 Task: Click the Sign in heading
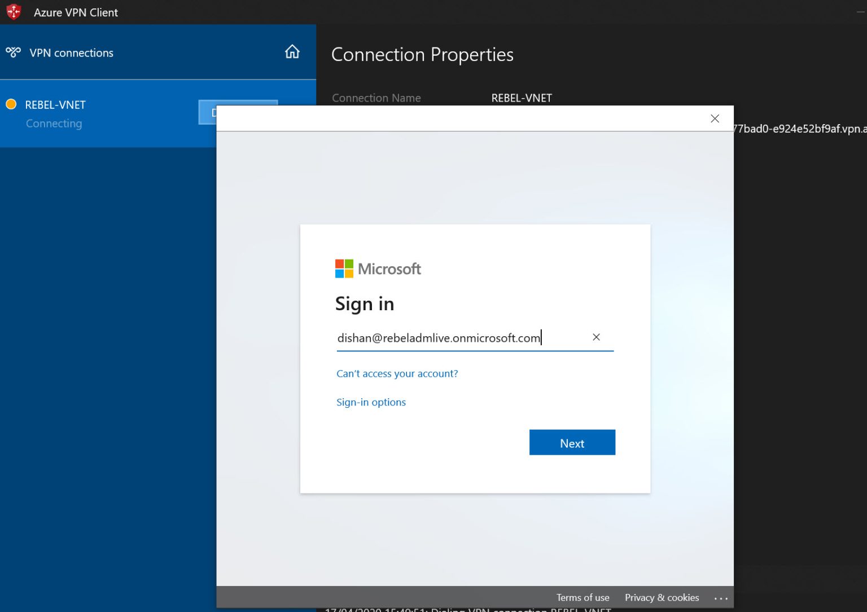(x=365, y=304)
